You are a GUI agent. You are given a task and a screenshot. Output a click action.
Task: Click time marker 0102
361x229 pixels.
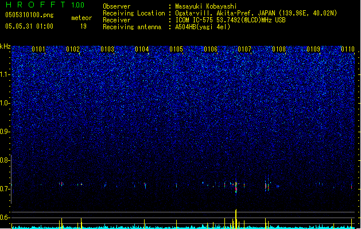click(73, 49)
